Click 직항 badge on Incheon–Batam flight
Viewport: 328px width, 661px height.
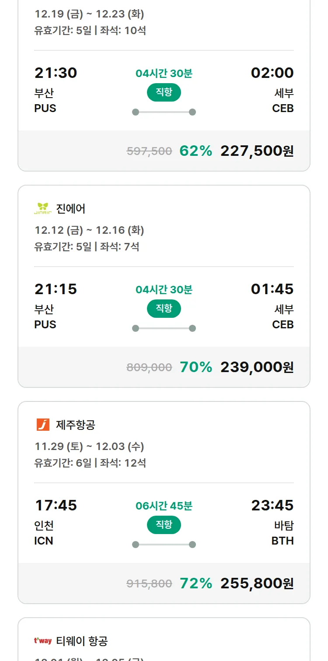click(x=164, y=525)
